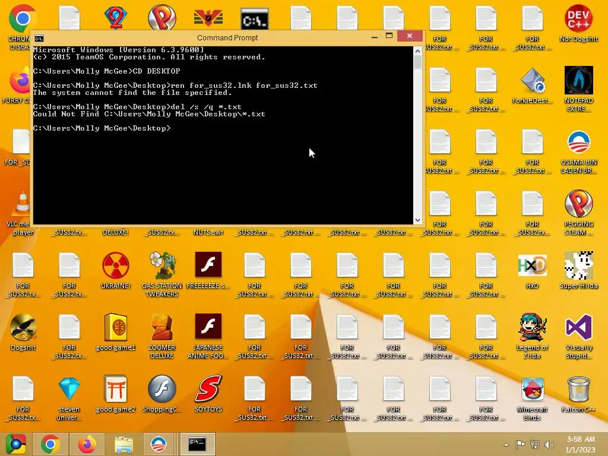
Task: Click Command Prompt scrollbar up arrow
Action: (417, 51)
